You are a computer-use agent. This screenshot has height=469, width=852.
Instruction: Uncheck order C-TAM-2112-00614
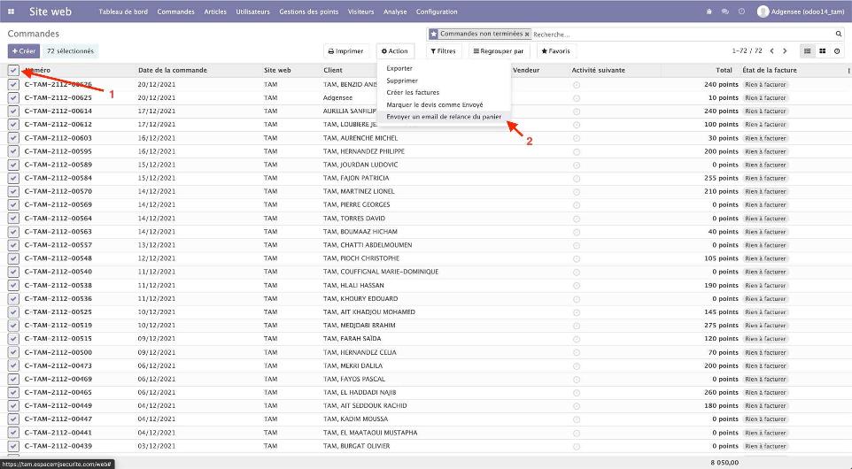(x=13, y=111)
